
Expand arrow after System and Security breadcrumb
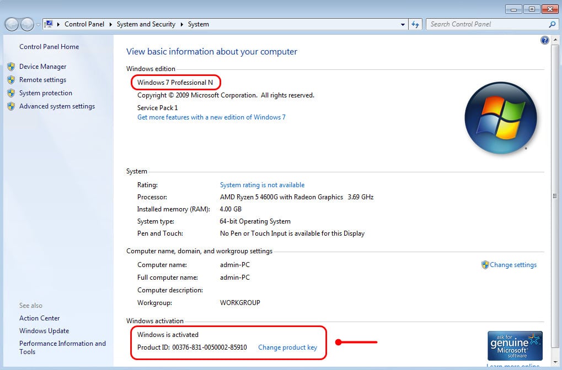(181, 24)
